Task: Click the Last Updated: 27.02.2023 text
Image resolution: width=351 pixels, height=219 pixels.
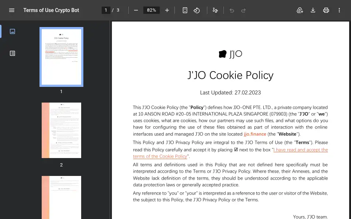Action: (x=230, y=92)
